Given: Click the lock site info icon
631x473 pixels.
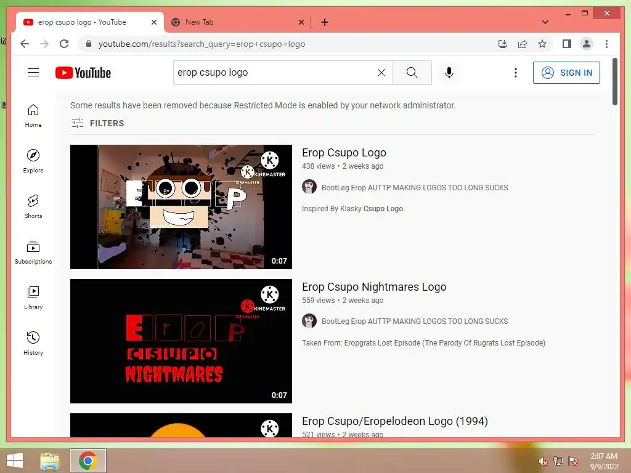Looking at the screenshot, I should (89, 44).
